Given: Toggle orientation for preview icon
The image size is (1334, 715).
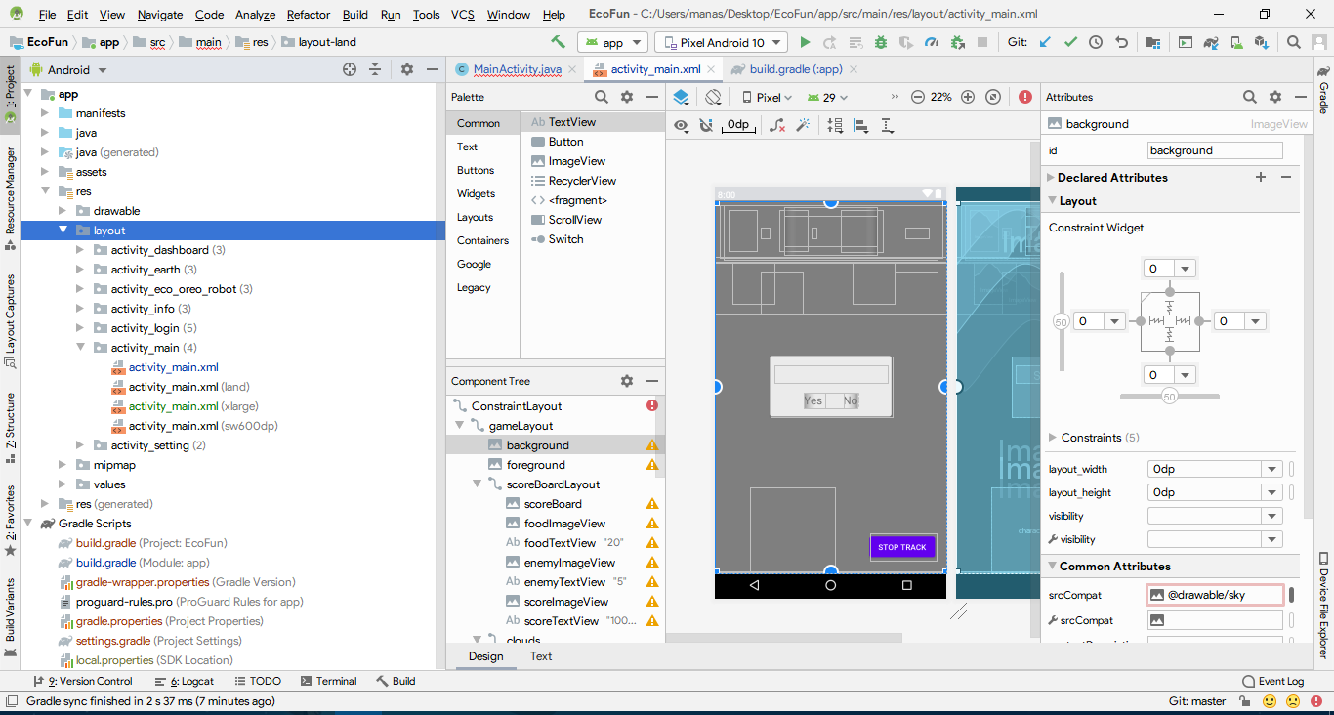Looking at the screenshot, I should [714, 97].
